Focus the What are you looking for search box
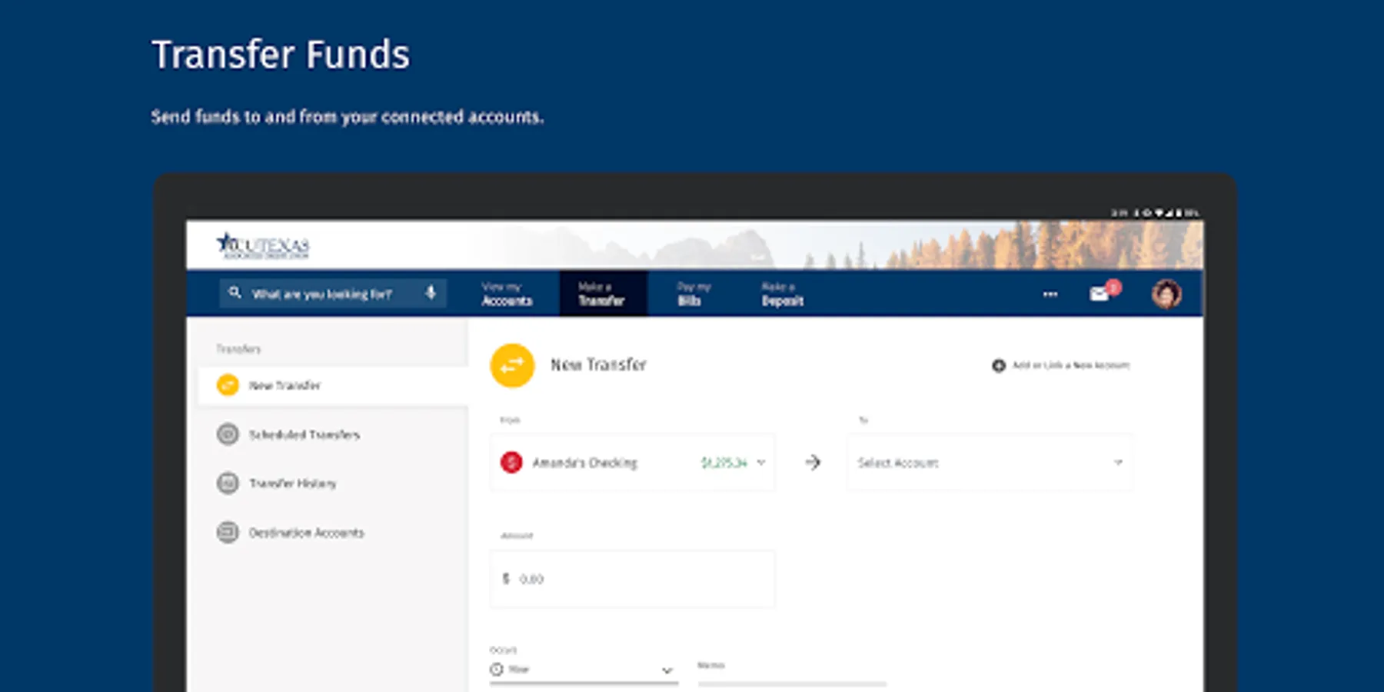 332,294
